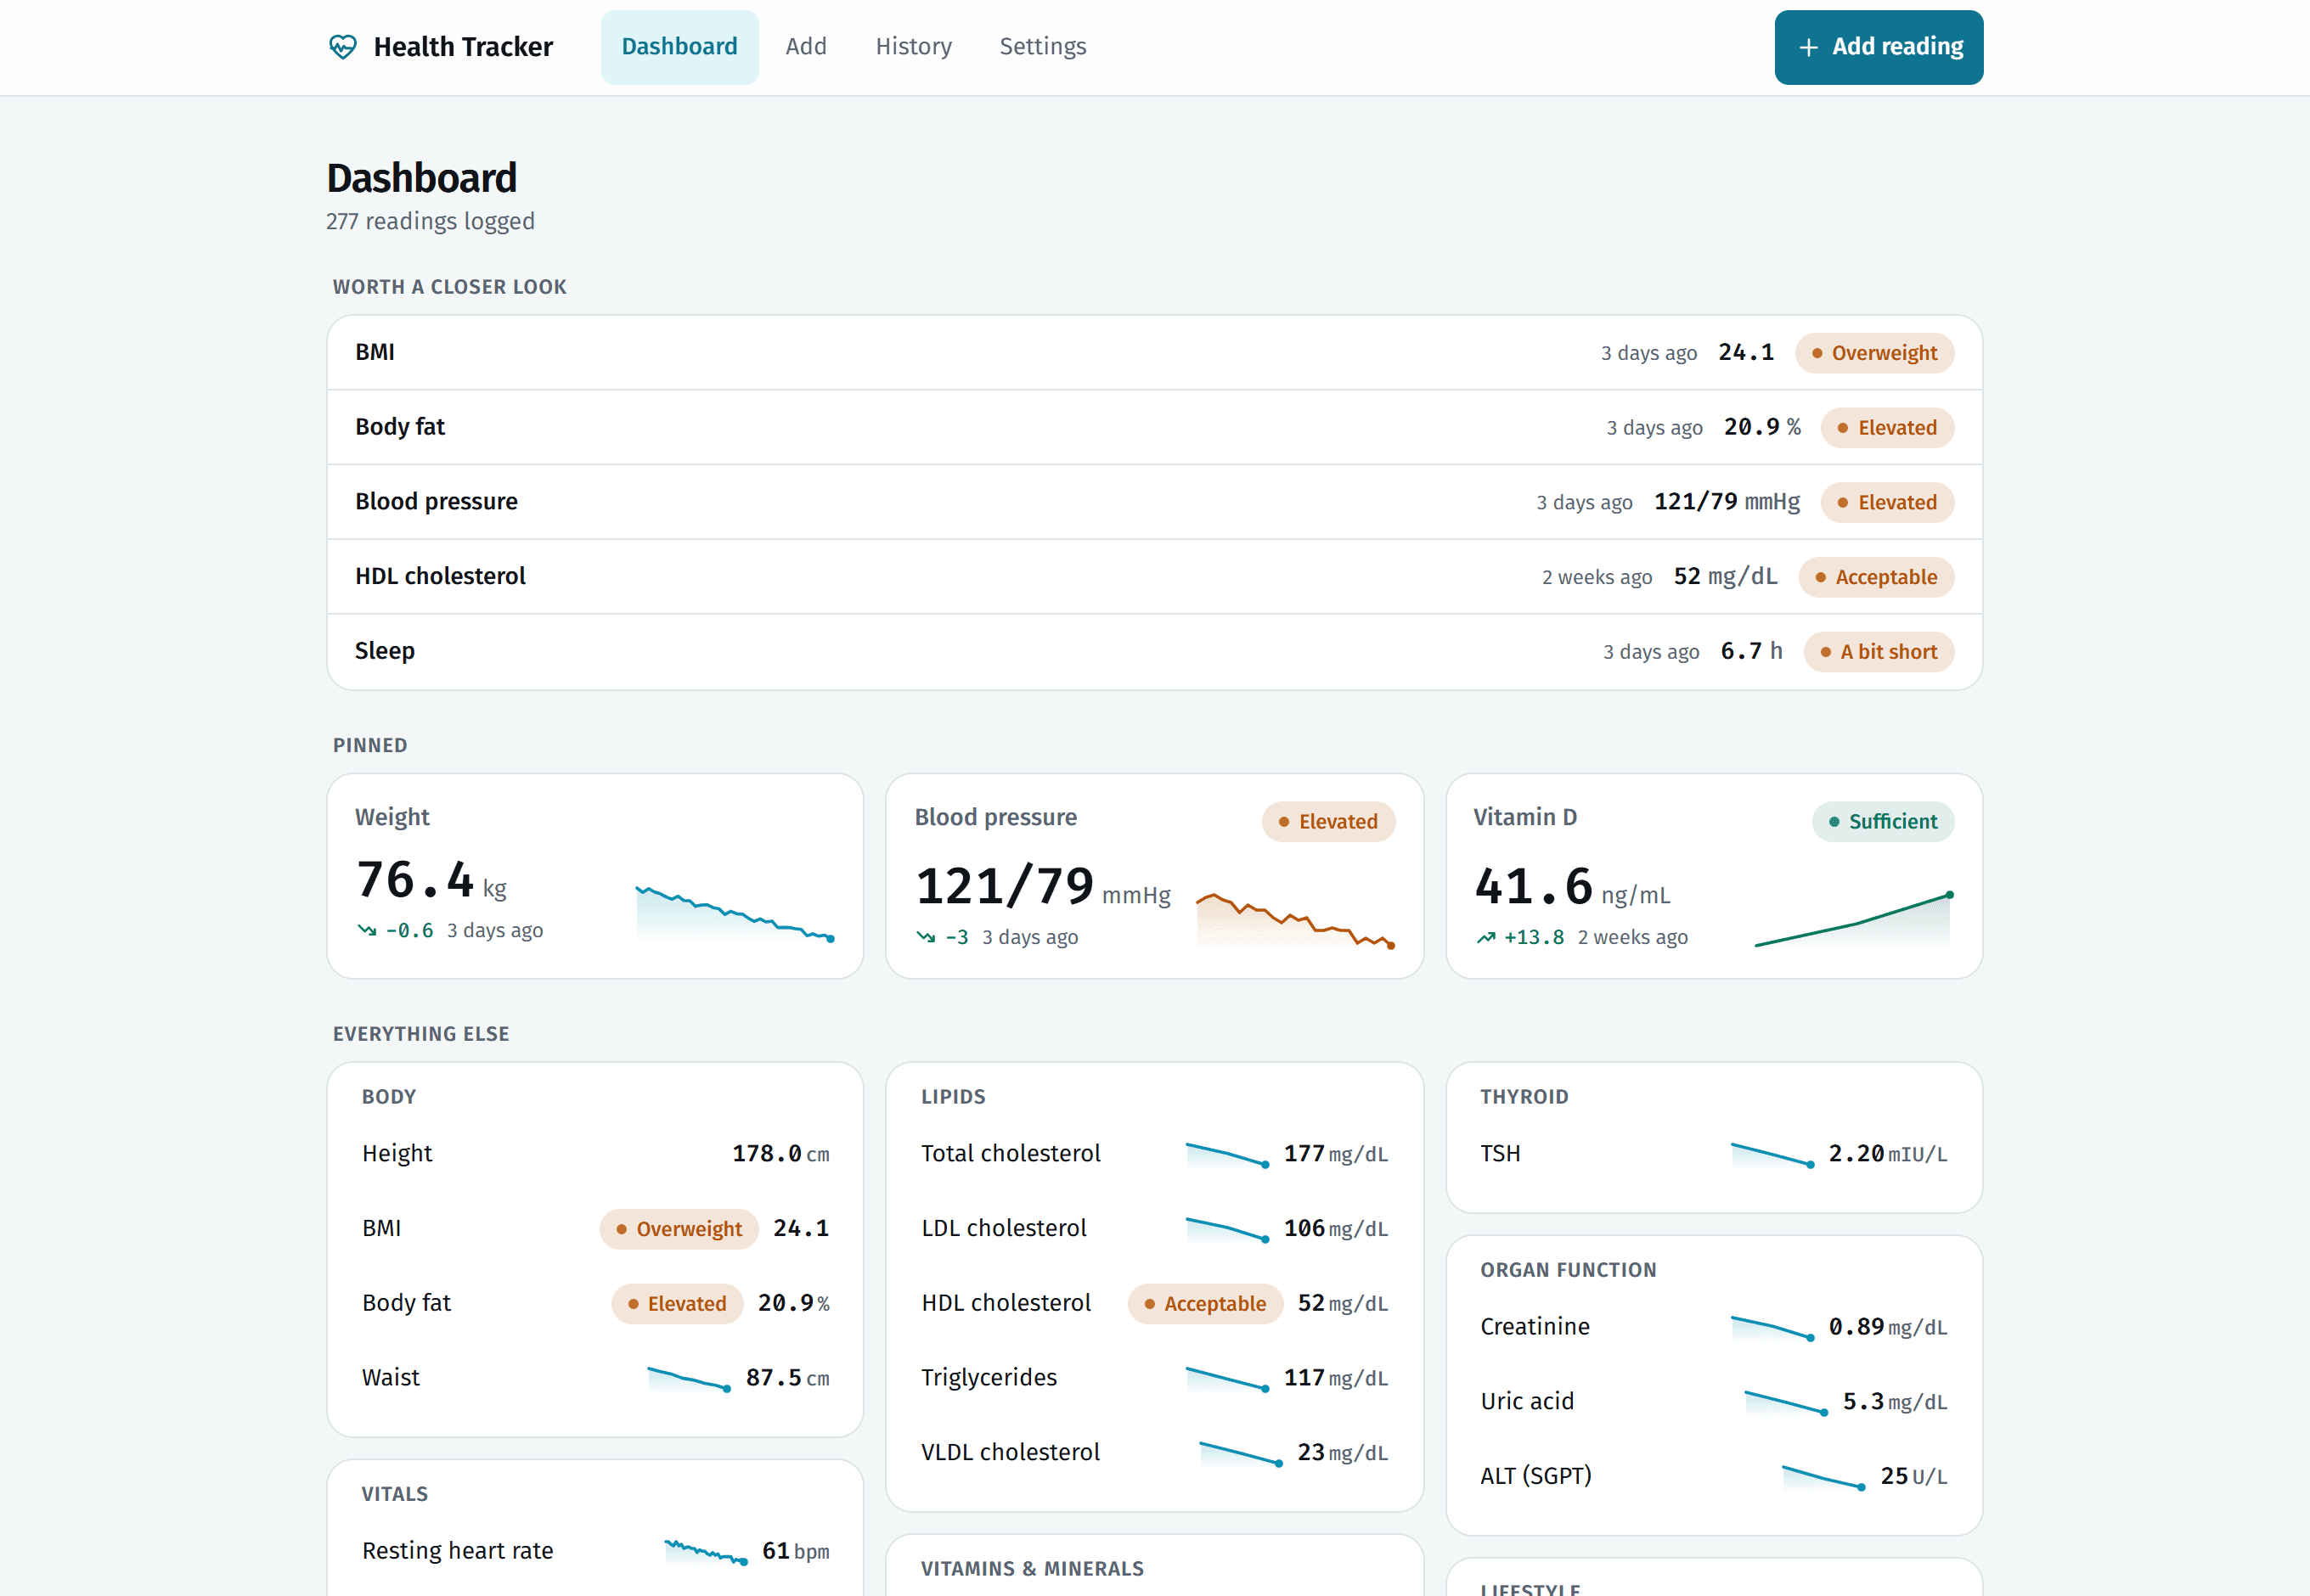Viewport: 2310px width, 1596px height.
Task: Select Uric acid in Organ function
Action: coord(1714,1402)
